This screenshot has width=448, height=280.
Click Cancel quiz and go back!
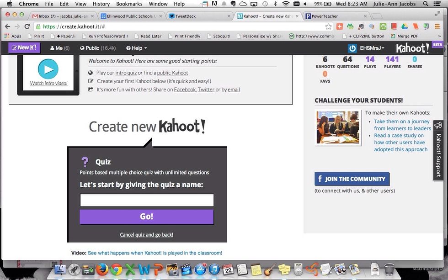[x=147, y=235]
